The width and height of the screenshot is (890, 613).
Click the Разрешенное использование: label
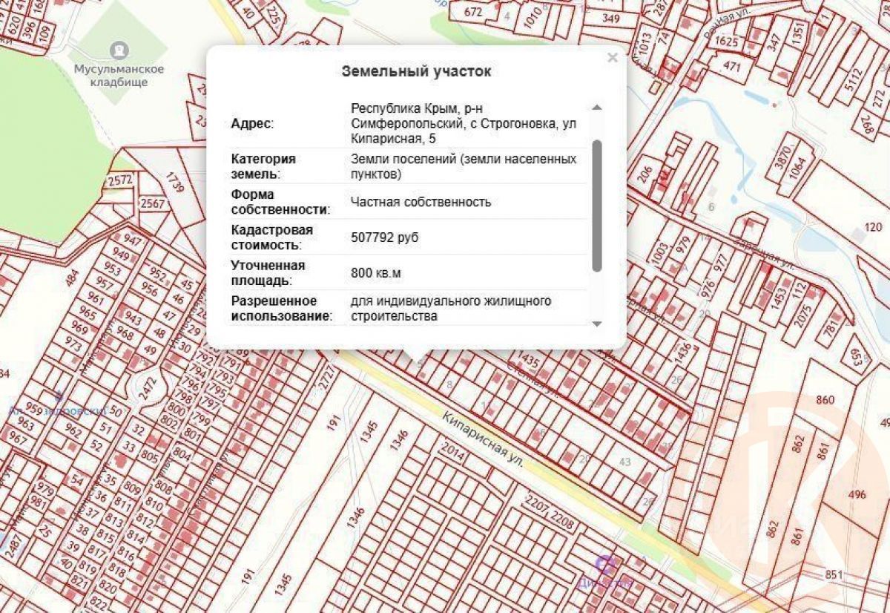tap(282, 309)
